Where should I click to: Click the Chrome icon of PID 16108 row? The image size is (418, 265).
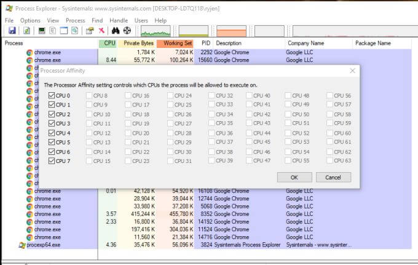[30, 191]
